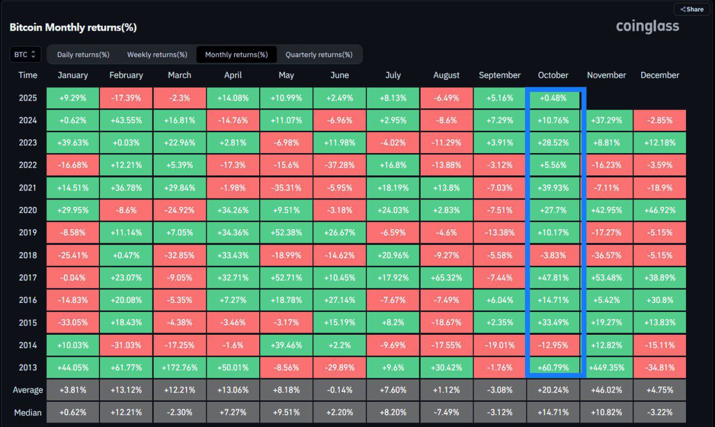Select the October Median +14.71% cell
Viewport: 715px width, 427px height.
553,412
